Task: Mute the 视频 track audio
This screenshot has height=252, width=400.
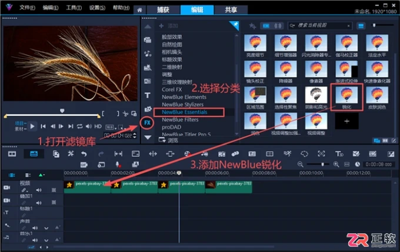Action: (39, 190)
